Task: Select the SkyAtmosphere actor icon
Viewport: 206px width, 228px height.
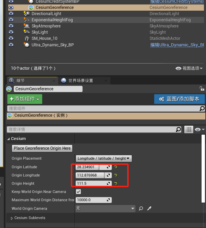Action: [26, 26]
